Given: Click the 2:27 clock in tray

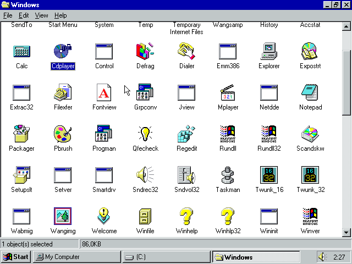Looking at the screenshot, I should click(x=339, y=257).
